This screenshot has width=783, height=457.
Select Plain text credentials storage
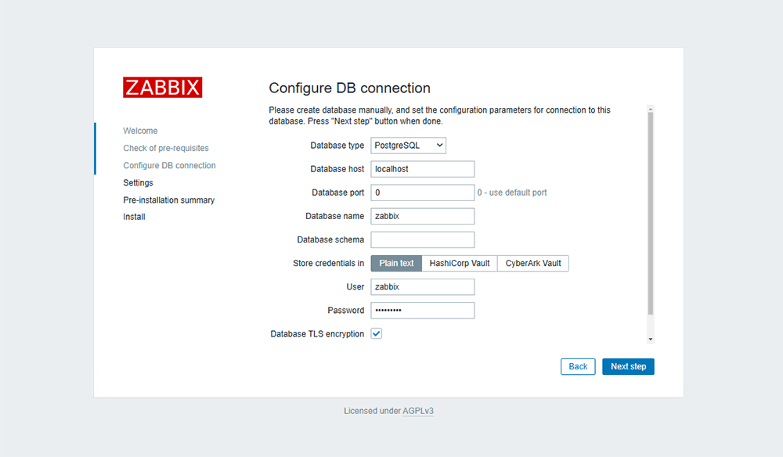click(x=396, y=263)
